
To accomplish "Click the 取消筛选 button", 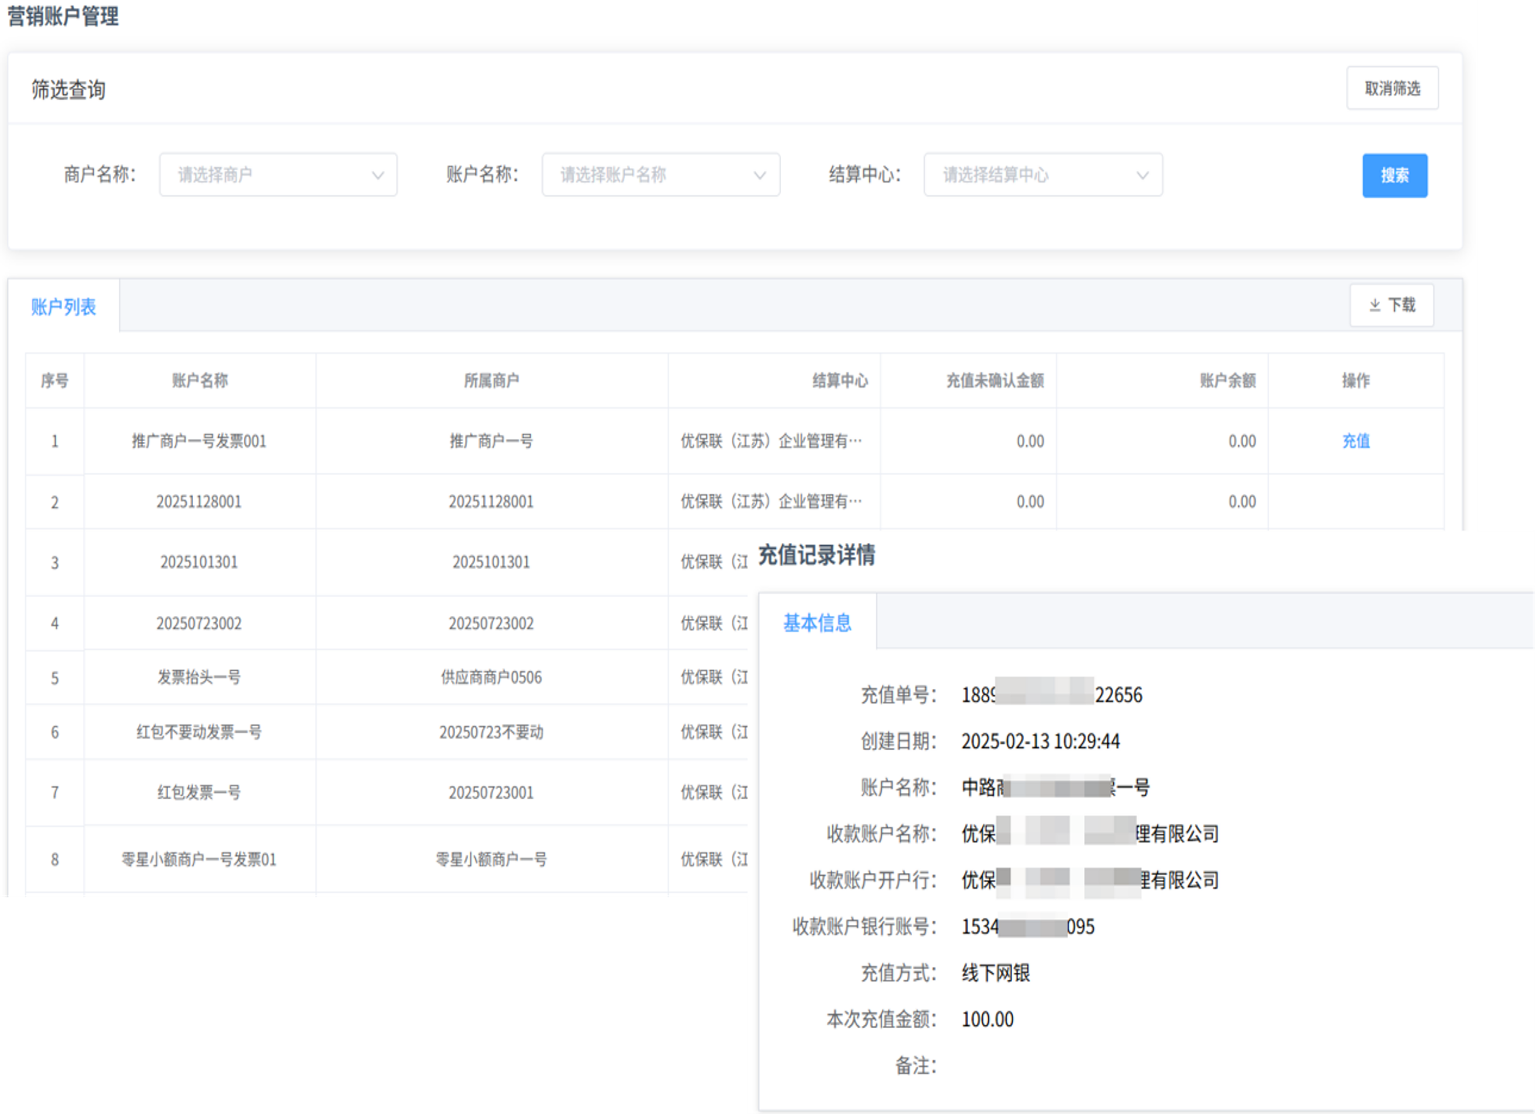I will point(1392,88).
